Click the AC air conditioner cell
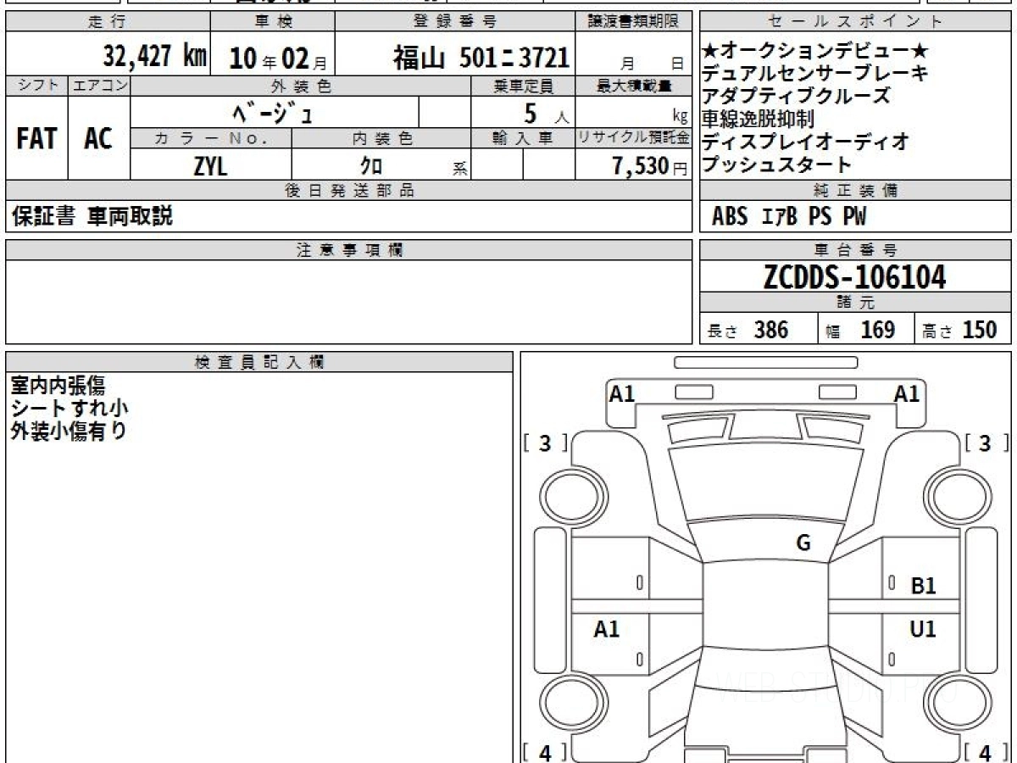 (99, 139)
